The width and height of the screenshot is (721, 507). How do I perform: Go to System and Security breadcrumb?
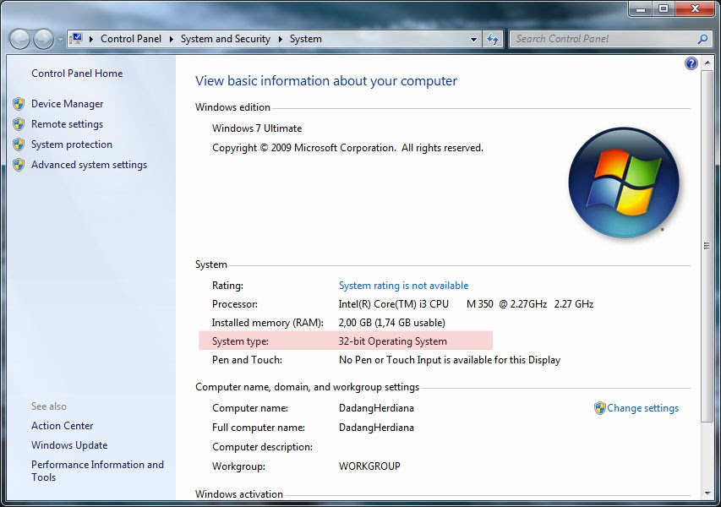226,39
